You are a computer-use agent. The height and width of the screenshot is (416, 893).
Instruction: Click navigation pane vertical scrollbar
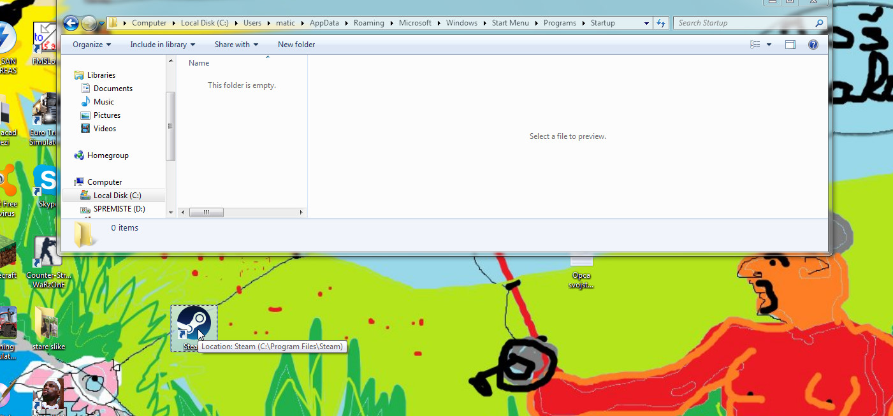pos(171,126)
